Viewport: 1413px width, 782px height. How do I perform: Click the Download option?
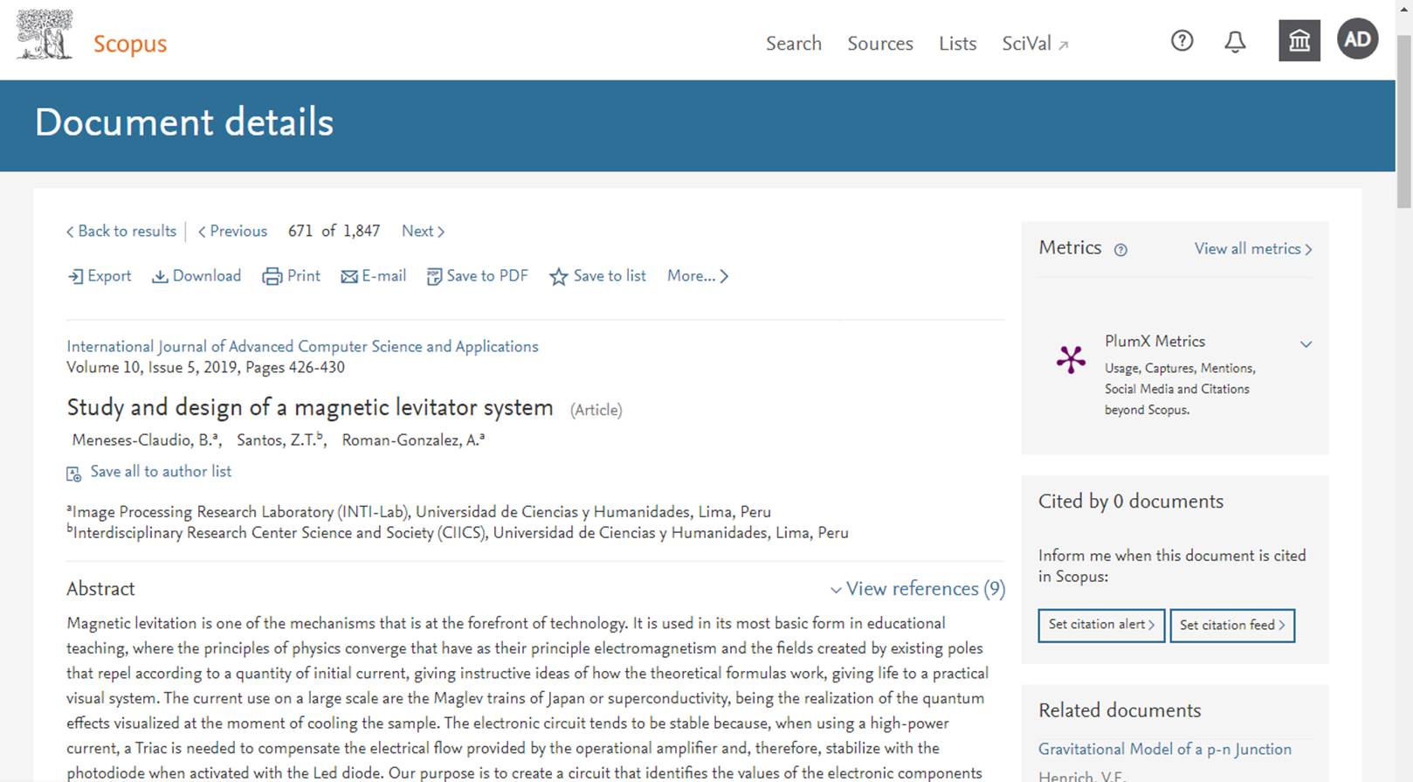(x=196, y=276)
